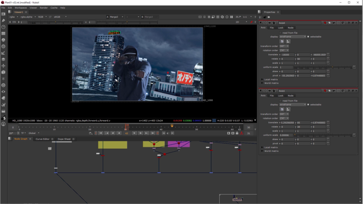Click Axis4 snap menu button

click(288, 41)
